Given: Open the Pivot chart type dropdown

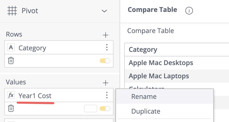Looking at the screenshot, I should [104, 11].
